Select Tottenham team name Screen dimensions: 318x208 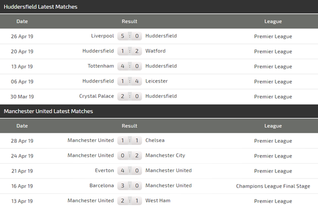pyautogui.click(x=101, y=66)
